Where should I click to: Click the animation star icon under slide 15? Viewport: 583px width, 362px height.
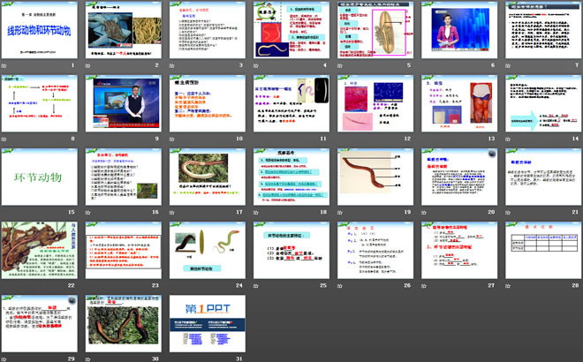(x=5, y=213)
